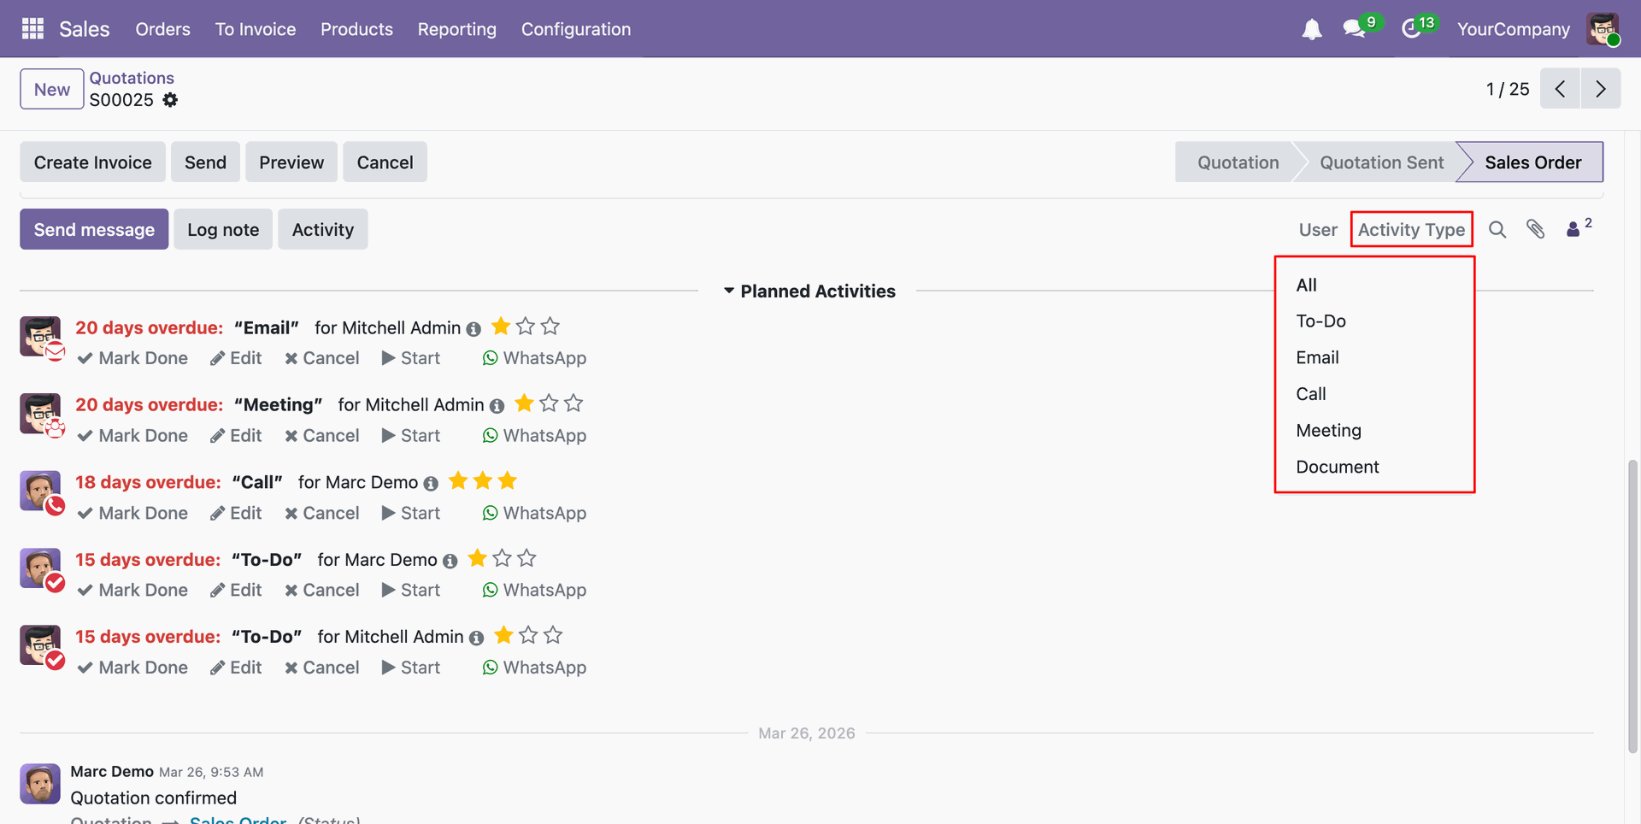This screenshot has width=1641, height=824.
Task: Collapse the Planned Activities section
Action: tap(809, 291)
